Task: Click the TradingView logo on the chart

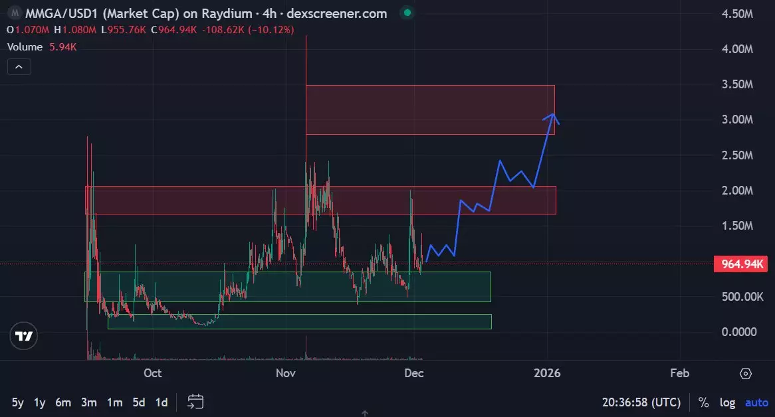Action: (x=25, y=337)
